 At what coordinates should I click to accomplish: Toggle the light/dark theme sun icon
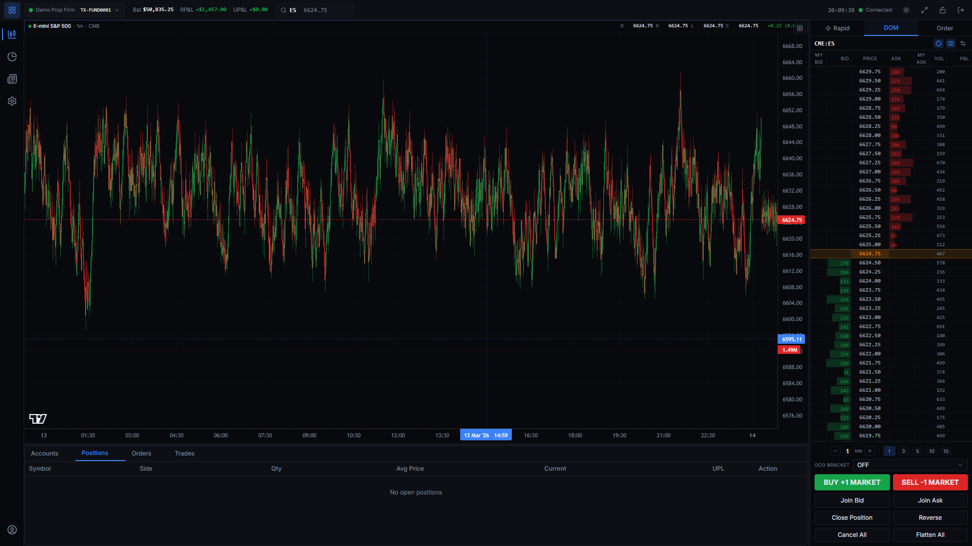click(906, 10)
